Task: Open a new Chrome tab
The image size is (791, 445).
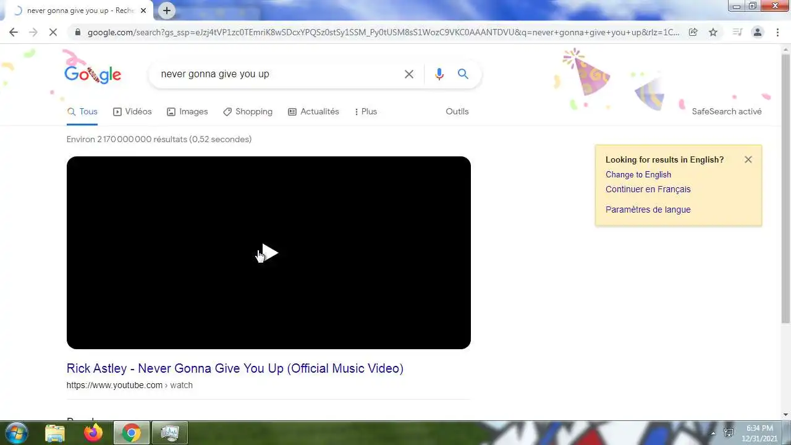Action: click(167, 11)
